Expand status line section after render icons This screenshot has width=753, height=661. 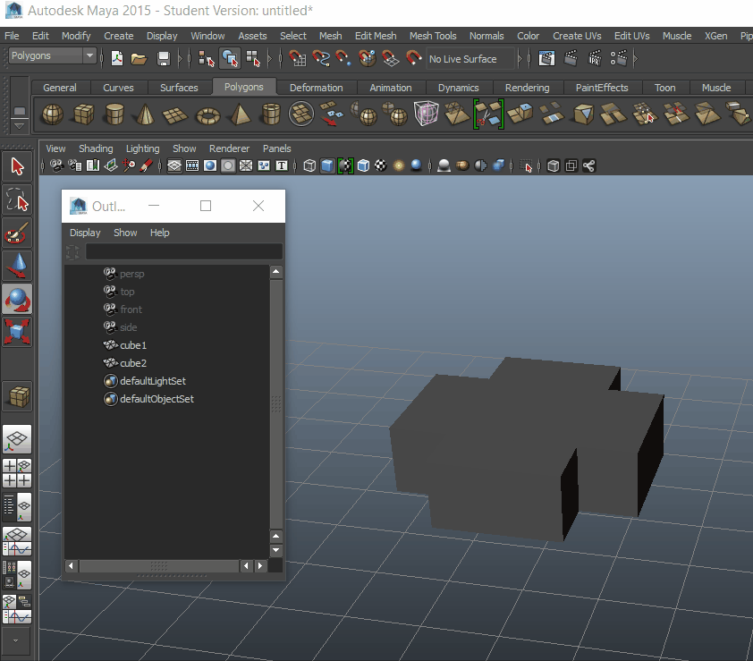pyautogui.click(x=636, y=59)
